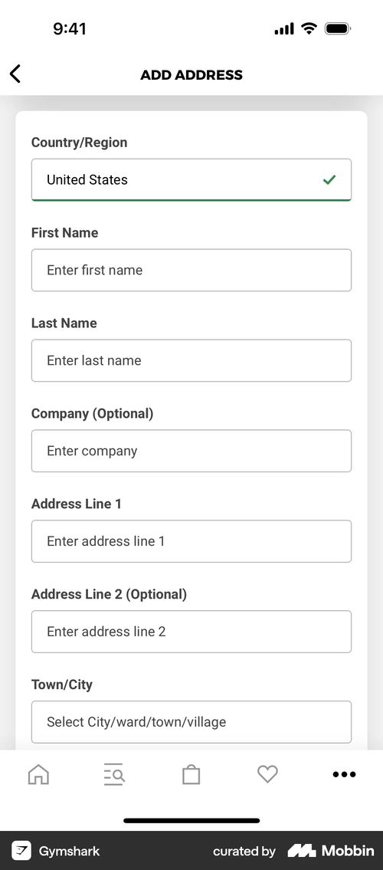Open the Town/City selection field
This screenshot has width=383, height=870.
coord(191,722)
